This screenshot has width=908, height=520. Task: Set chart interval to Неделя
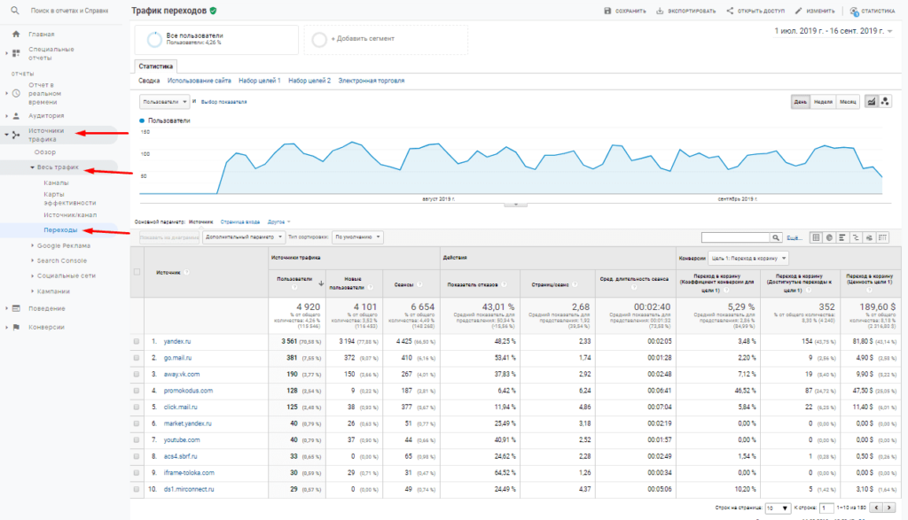coord(823,102)
